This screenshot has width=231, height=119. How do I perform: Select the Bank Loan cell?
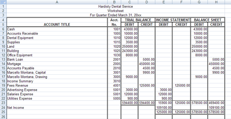(57, 59)
